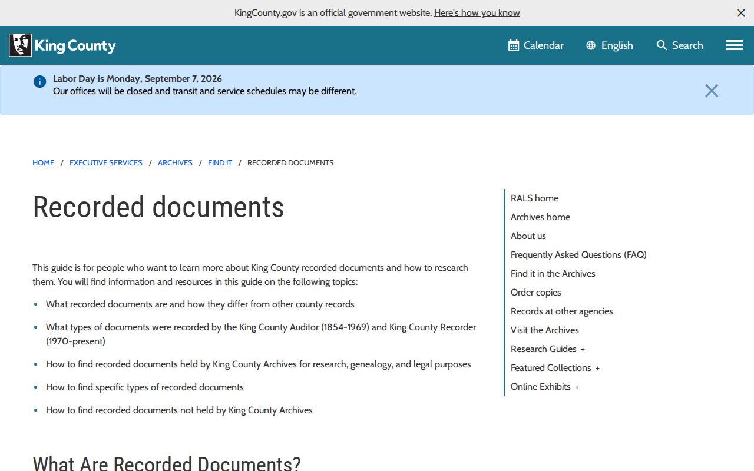Image resolution: width=754 pixels, height=471 pixels.
Task: Open the Calendar link with calendar icon
Action: 535,45
